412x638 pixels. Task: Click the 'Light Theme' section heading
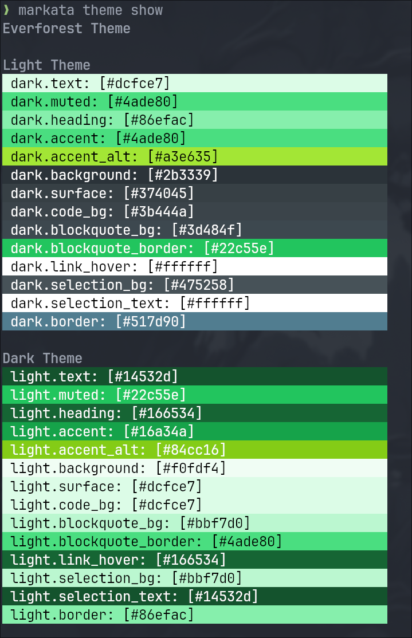pos(46,65)
